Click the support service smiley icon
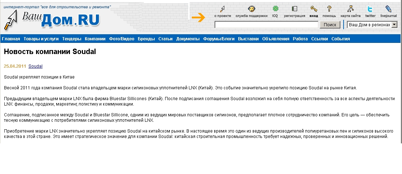Viewport: 402px width, 174px height. point(252,9)
